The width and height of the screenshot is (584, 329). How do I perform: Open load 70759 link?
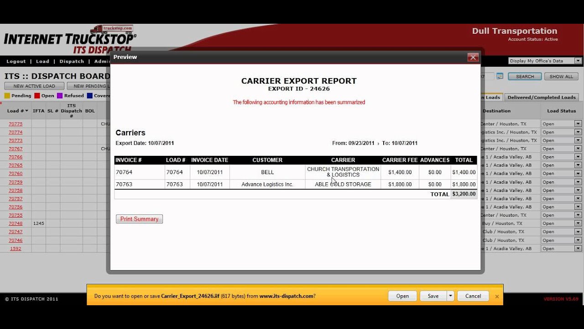(16, 182)
